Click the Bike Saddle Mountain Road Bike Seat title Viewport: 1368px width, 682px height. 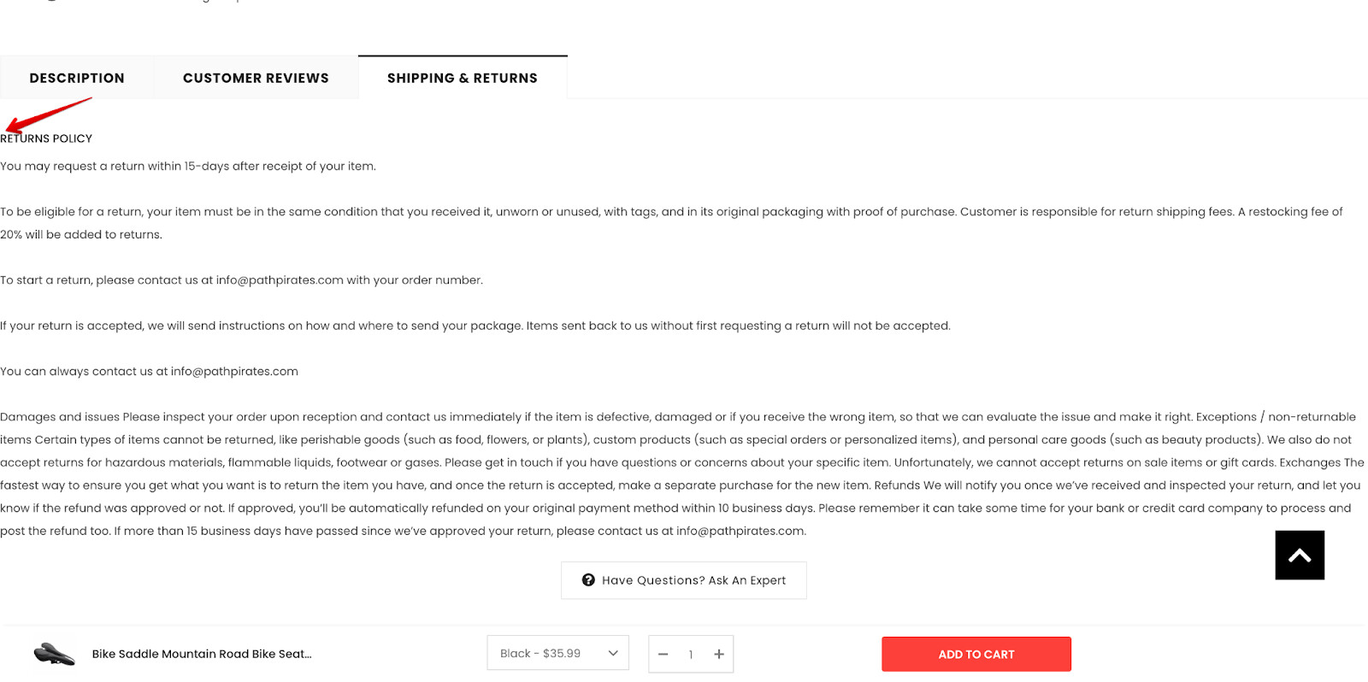pyautogui.click(x=202, y=654)
